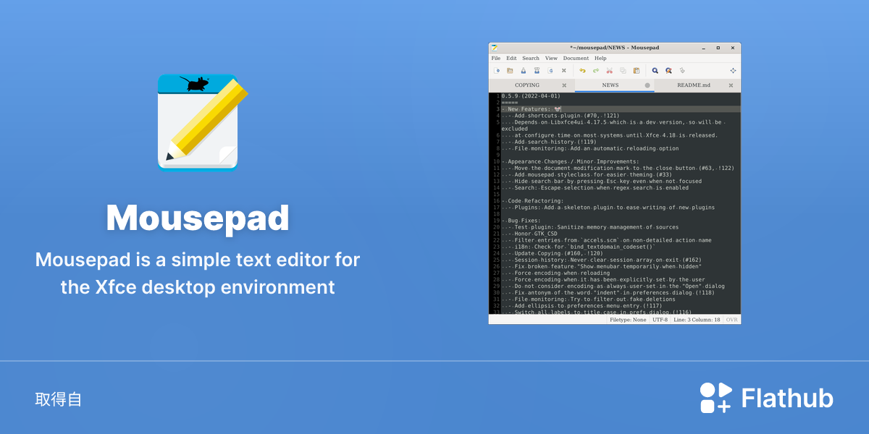Click the Flathub logo

tap(766, 398)
